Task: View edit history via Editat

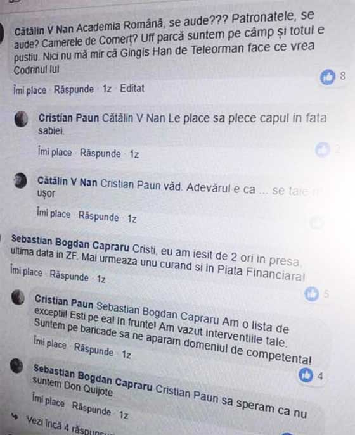Action: (x=132, y=89)
